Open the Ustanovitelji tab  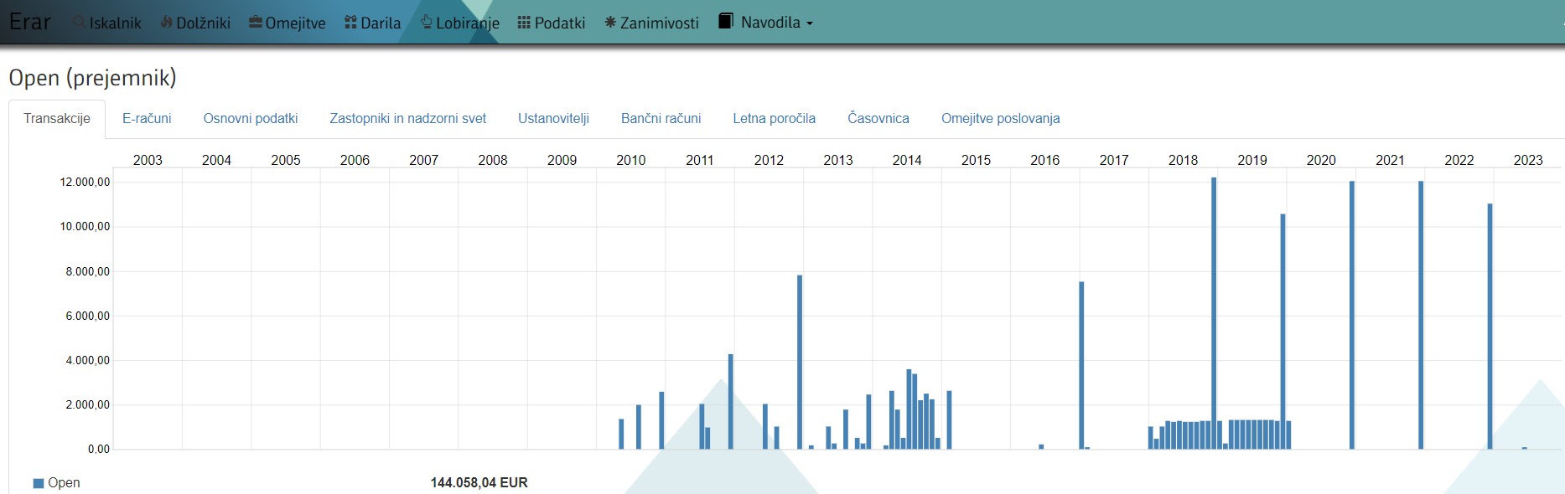pos(553,118)
